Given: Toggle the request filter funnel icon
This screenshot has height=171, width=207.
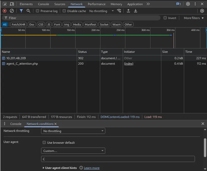Looking at the screenshot, I should pyautogui.click(x=21, y=11).
